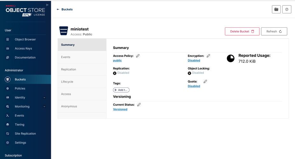Open the folder browse icon top right

276,10
